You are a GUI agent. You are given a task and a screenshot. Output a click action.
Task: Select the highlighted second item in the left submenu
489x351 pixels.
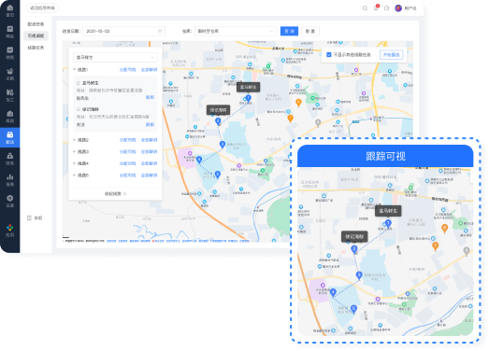36,35
